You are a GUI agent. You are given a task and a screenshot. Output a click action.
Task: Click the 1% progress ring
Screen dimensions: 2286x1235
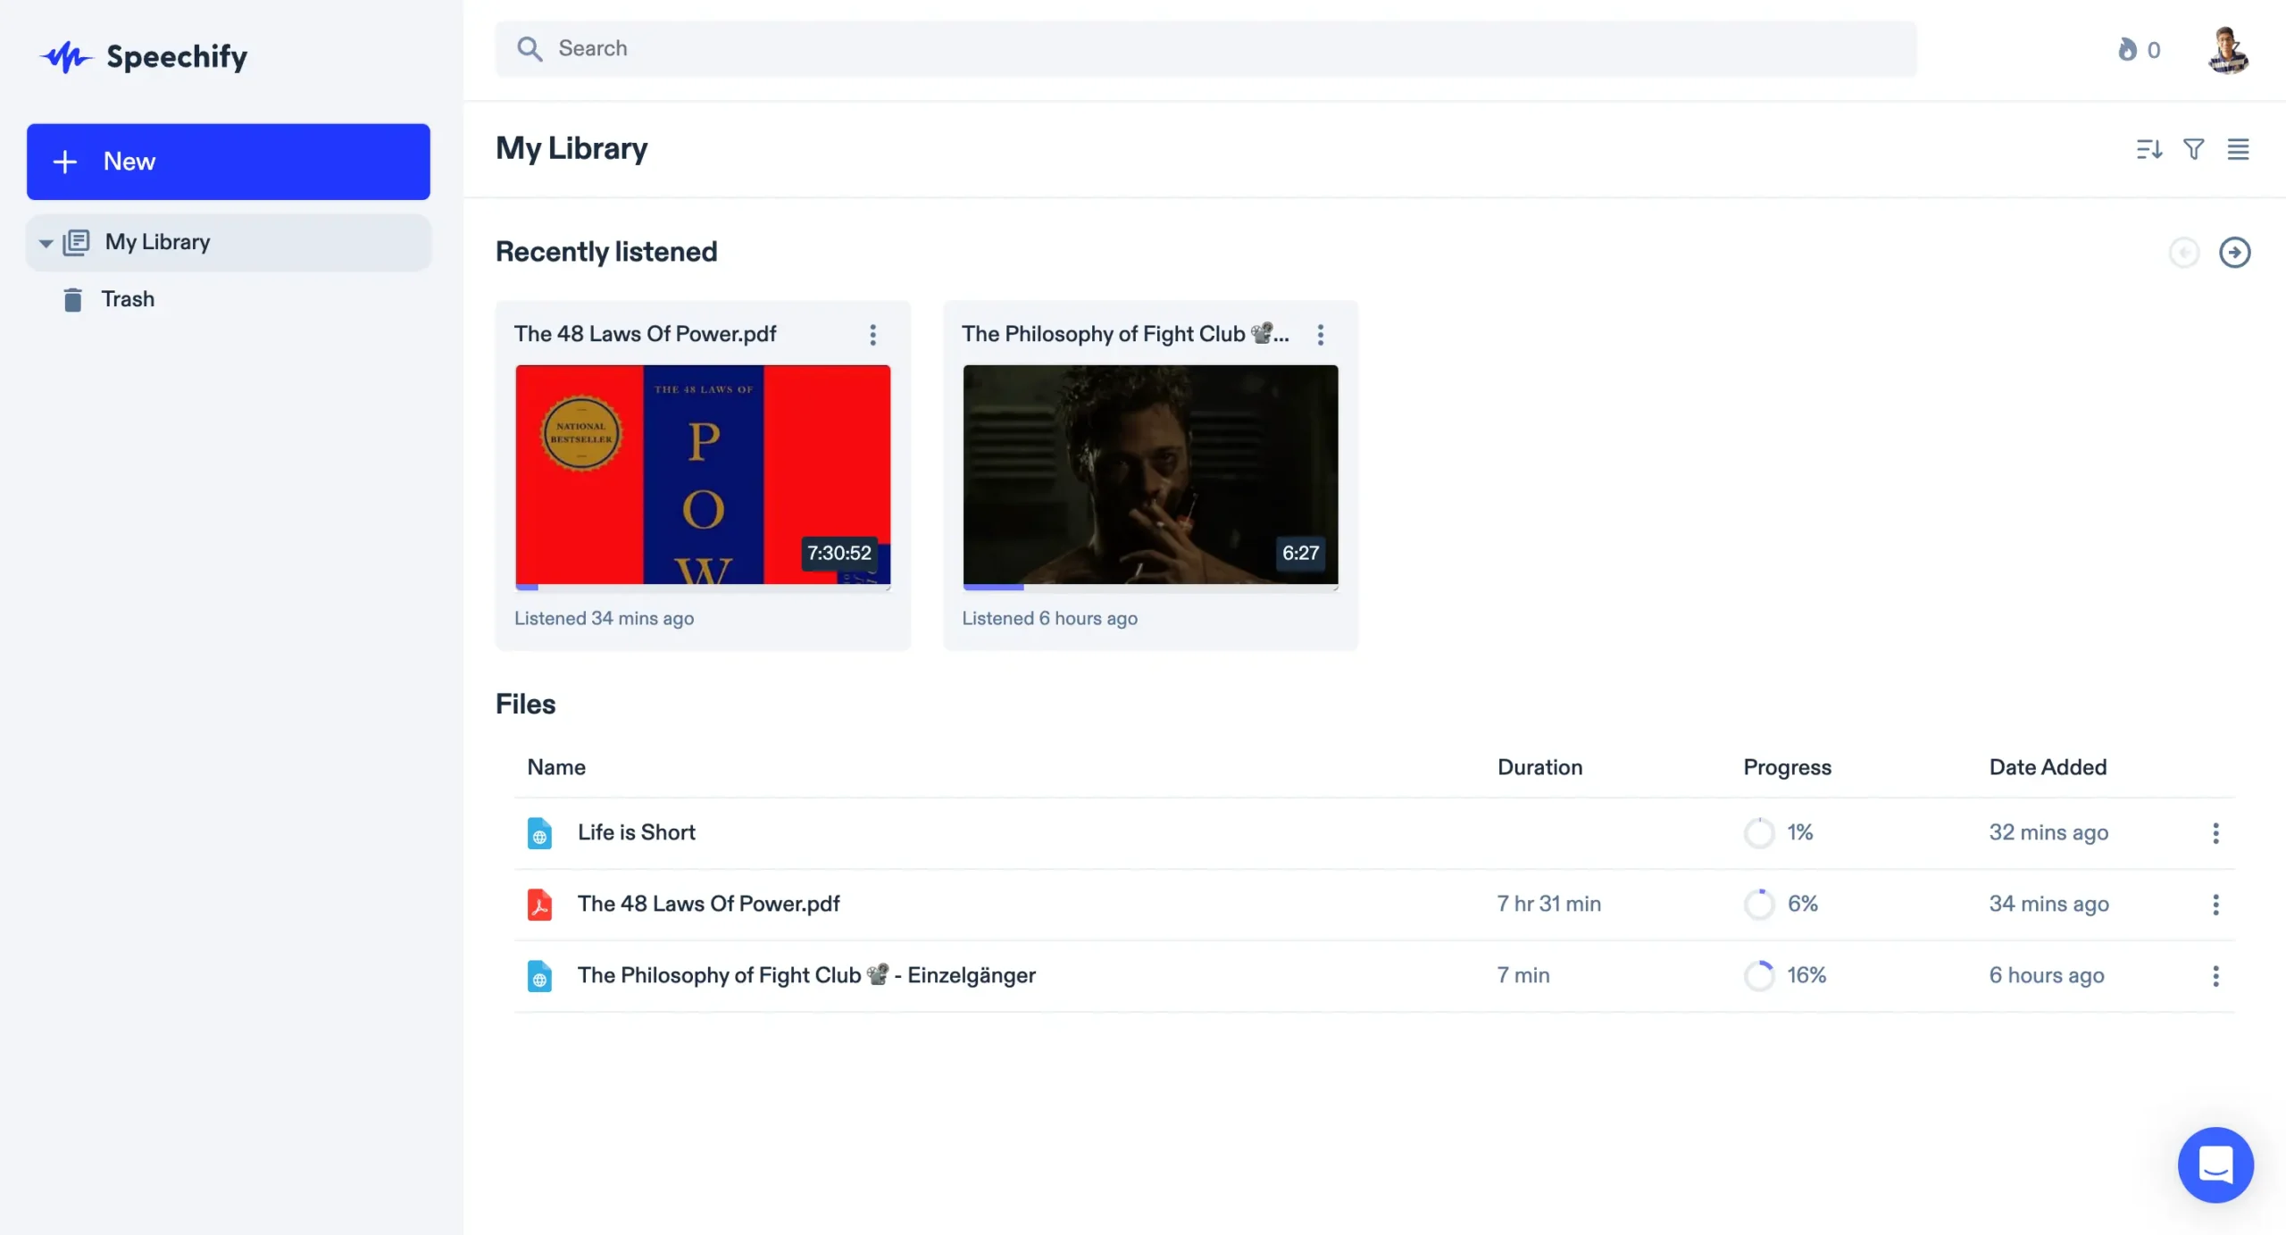pyautogui.click(x=1759, y=833)
